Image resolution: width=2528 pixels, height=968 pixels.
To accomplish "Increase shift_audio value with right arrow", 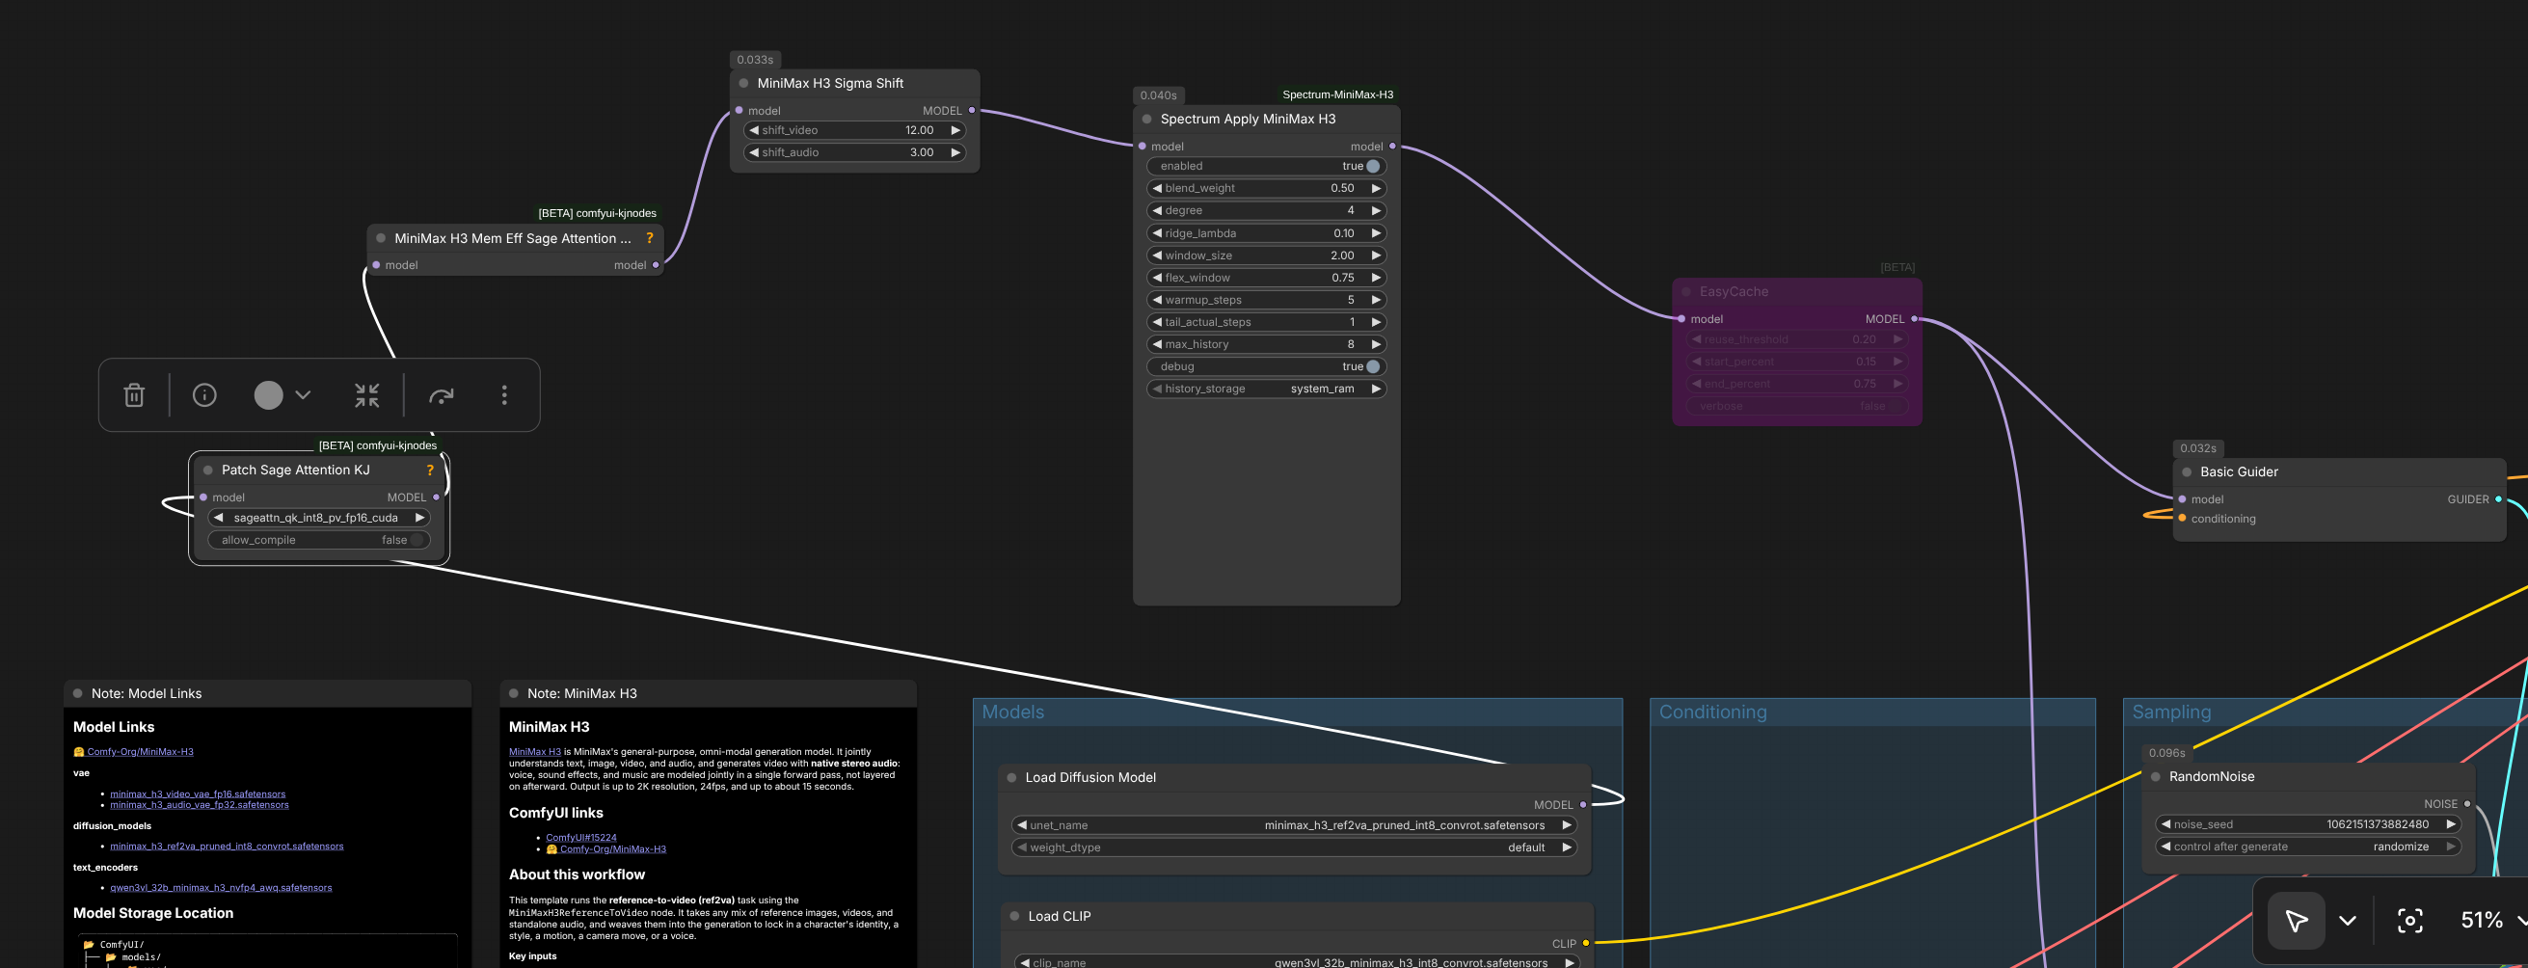I will [955, 152].
